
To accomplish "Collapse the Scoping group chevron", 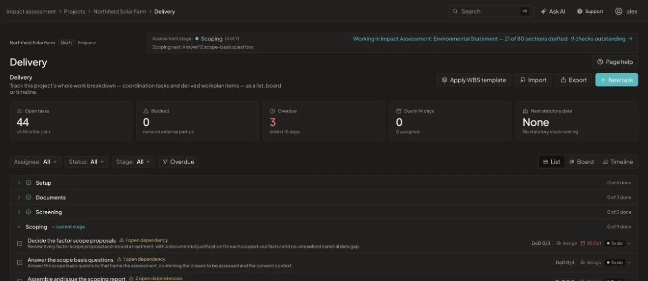I will 19,227.
